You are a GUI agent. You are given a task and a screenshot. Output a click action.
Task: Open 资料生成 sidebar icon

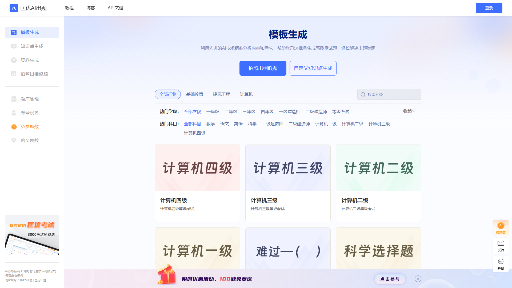coord(14,60)
